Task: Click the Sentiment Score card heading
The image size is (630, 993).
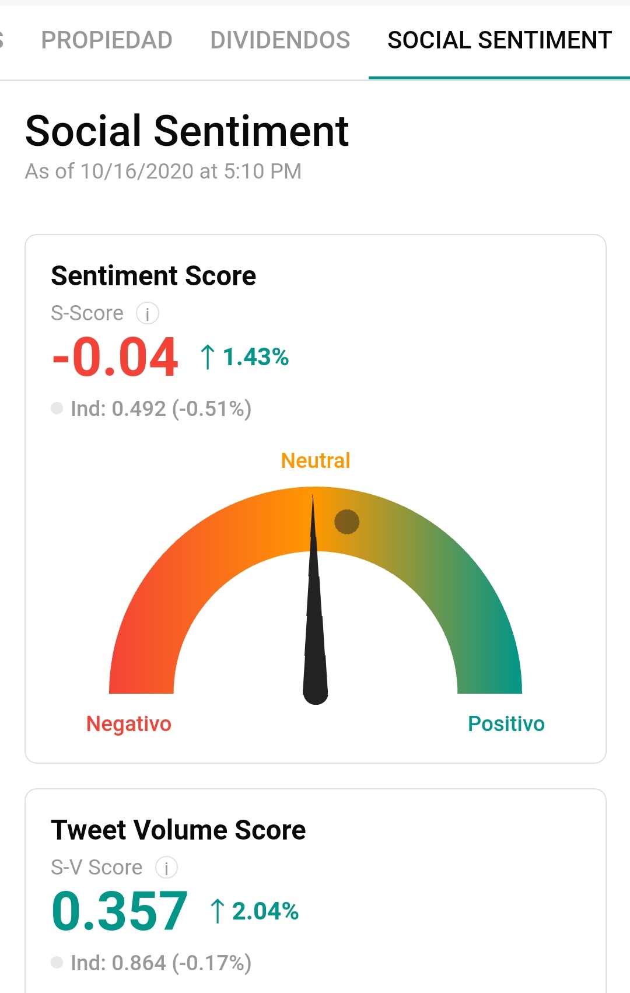Action: point(153,276)
